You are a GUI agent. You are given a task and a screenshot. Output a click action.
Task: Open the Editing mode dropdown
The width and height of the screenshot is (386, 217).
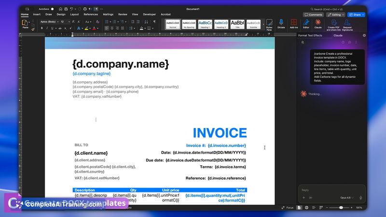tap(336, 15)
